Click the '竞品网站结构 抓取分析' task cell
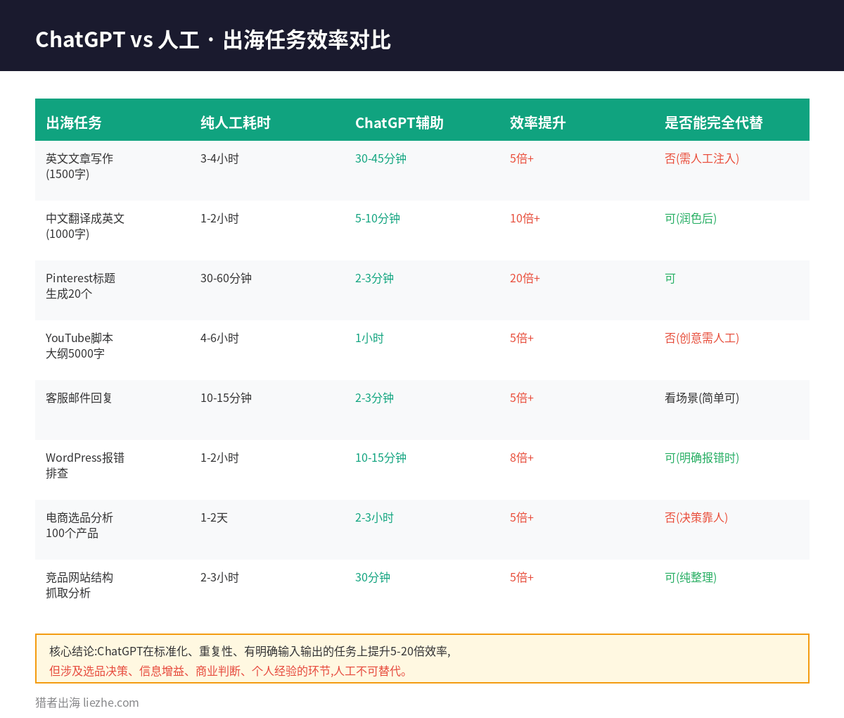Screen dimensions: 844x718 coord(79,585)
